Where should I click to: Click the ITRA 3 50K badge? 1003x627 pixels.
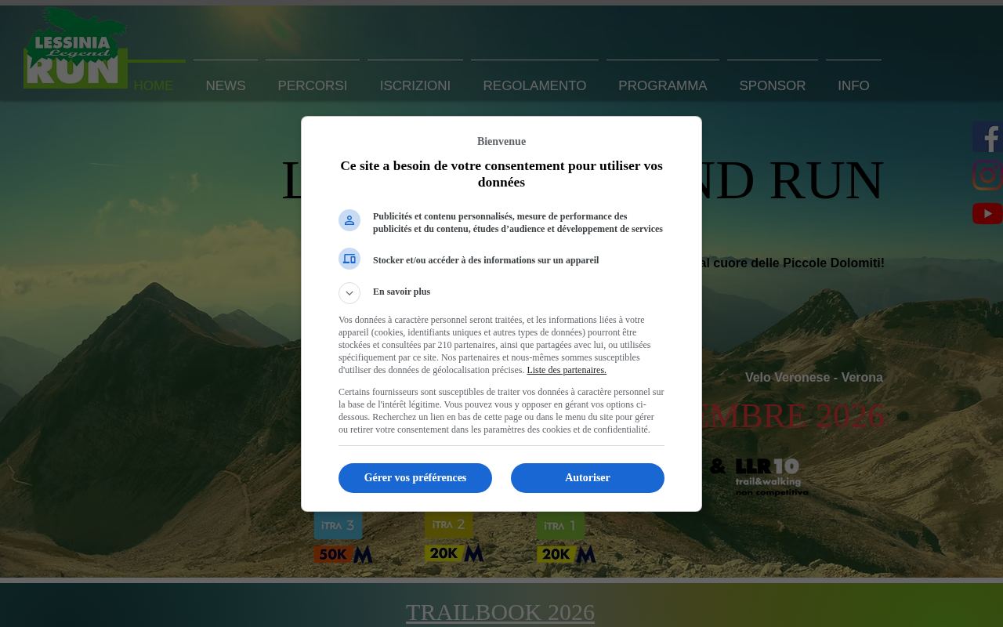(343, 538)
